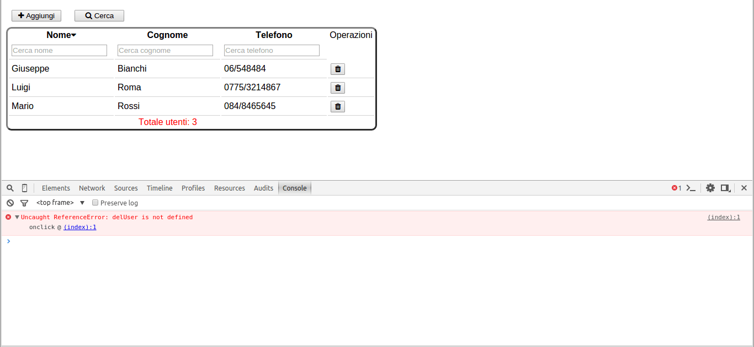This screenshot has width=754, height=347.
Task: Enable the Preserve log checkbox
Action: click(x=95, y=202)
